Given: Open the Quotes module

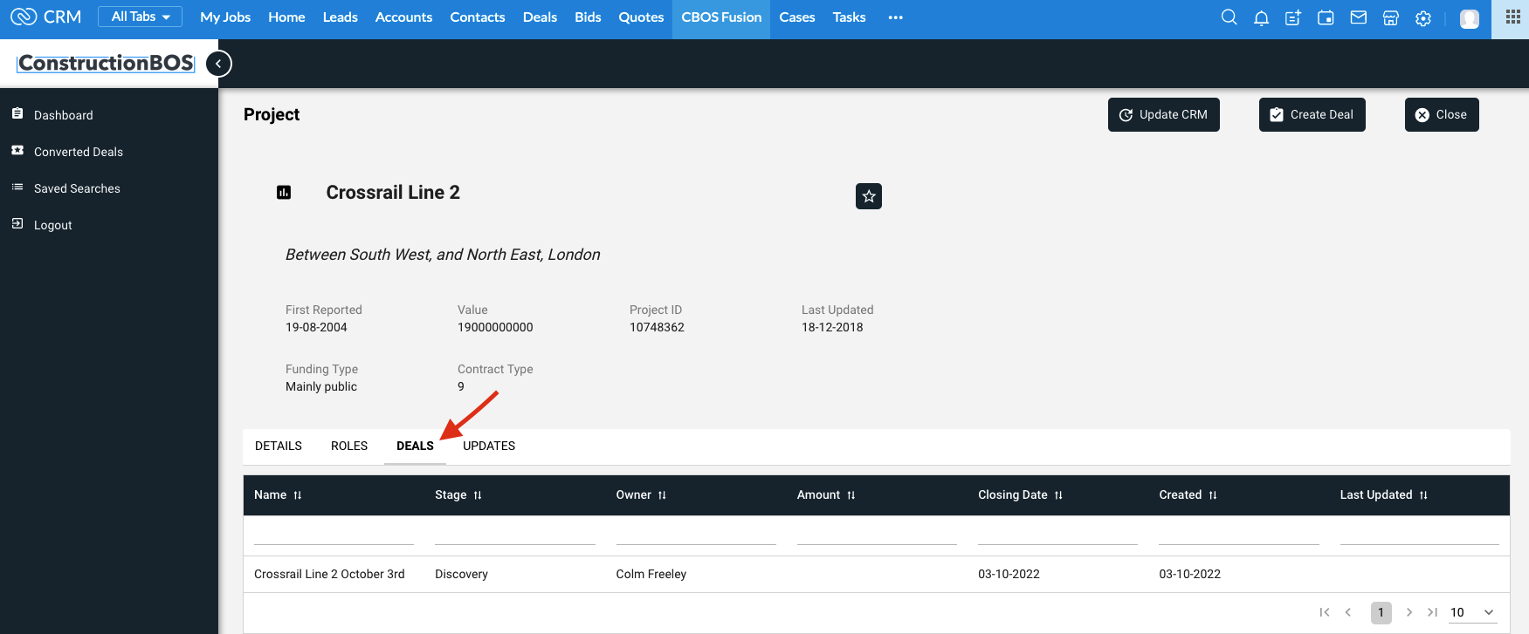Looking at the screenshot, I should click(x=641, y=17).
